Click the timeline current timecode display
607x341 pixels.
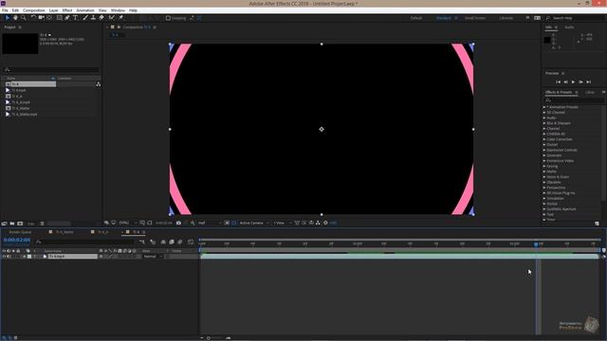[17, 240]
